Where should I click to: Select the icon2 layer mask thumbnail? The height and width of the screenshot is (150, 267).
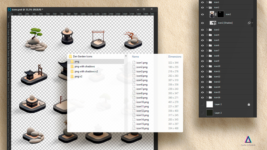point(221,14)
